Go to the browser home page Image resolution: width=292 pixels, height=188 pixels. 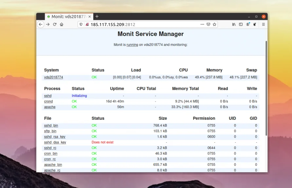[x=62, y=24]
